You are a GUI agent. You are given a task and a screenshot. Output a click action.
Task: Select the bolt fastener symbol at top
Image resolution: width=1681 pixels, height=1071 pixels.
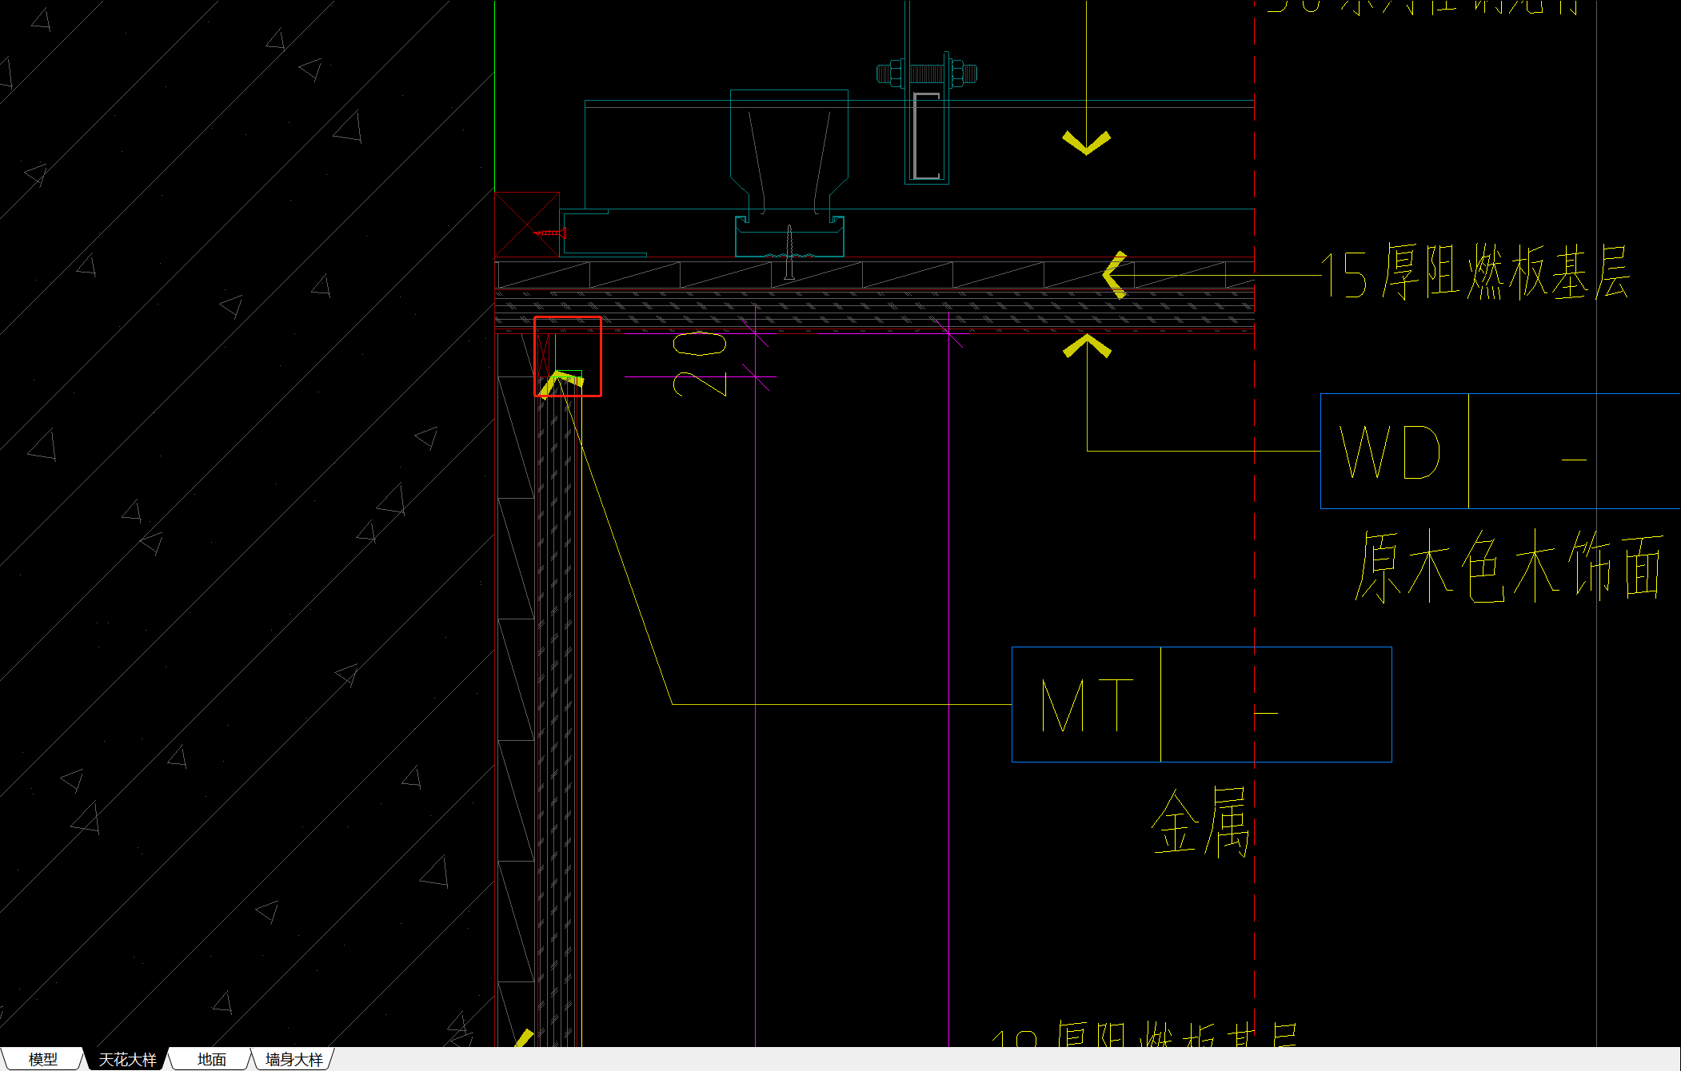coord(927,74)
